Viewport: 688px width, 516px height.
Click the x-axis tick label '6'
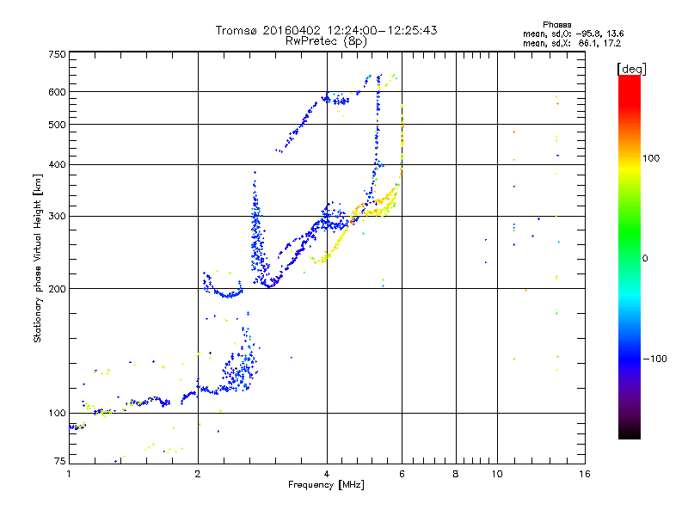[402, 474]
